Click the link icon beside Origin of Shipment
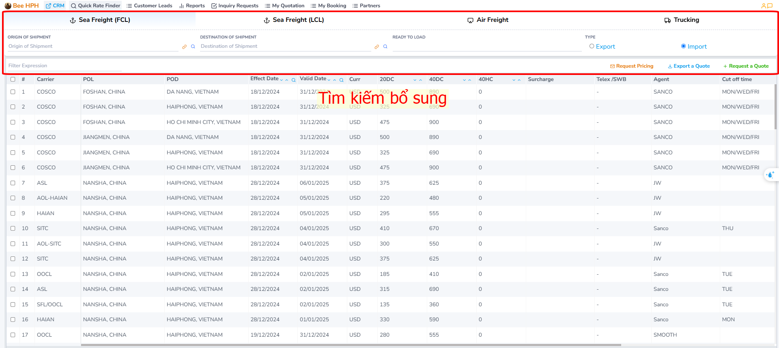This screenshot has height=348, width=779. click(184, 47)
